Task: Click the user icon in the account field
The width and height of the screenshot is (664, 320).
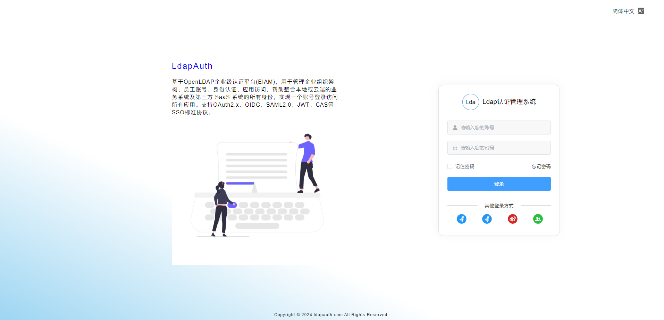Action: 455,128
